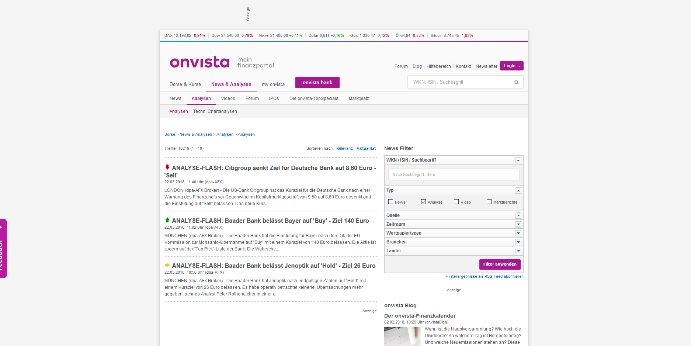Switch to Techn. Chartanalysen sub-tab
The image size is (691, 346).
tap(215, 111)
